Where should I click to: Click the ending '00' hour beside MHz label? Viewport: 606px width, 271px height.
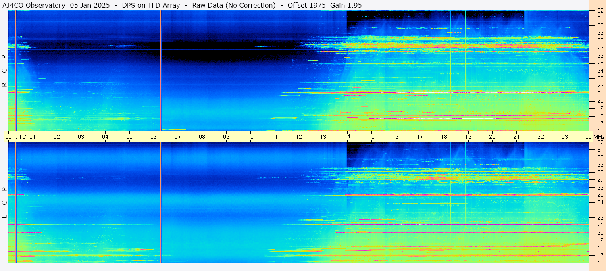point(589,137)
